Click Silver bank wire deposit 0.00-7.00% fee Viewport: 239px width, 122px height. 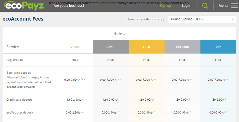pyautogui.click(x=110, y=80)
